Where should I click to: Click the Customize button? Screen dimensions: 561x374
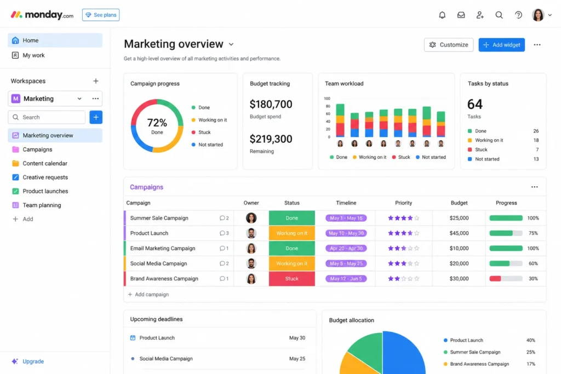coord(449,45)
